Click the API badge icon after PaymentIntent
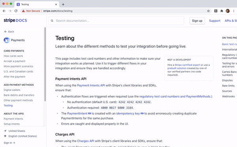 pyautogui.click(x=90, y=114)
